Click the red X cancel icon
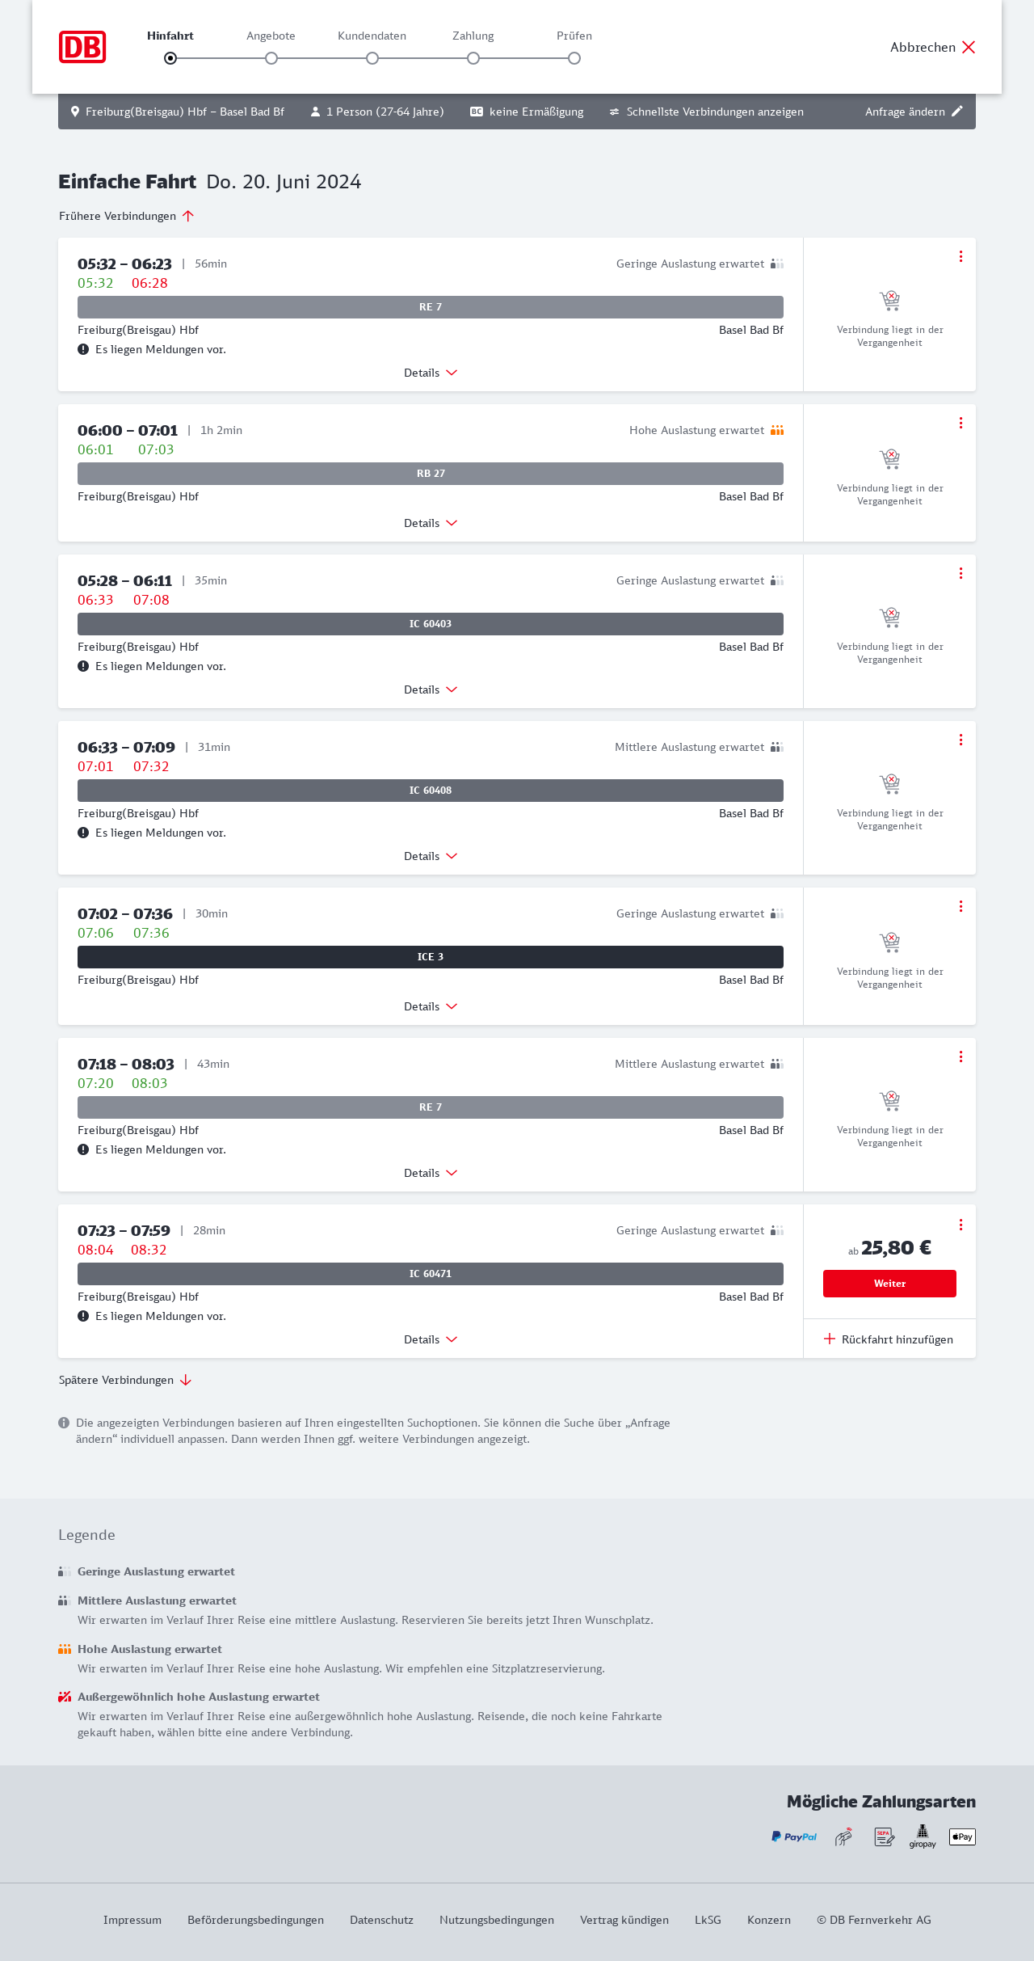The width and height of the screenshot is (1034, 1961). click(x=969, y=47)
